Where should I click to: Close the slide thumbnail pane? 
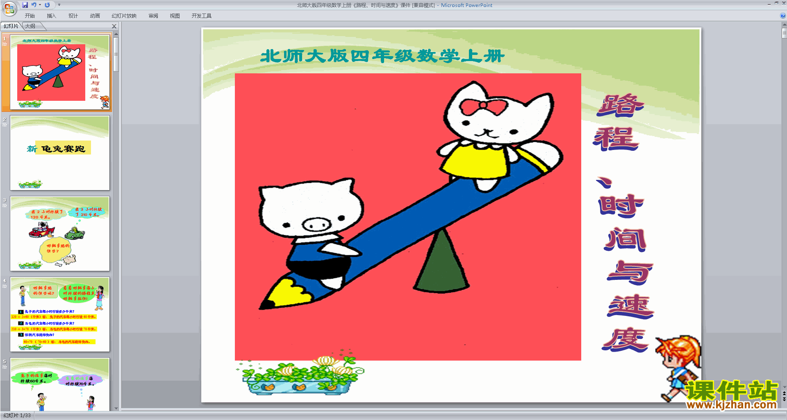tap(114, 26)
